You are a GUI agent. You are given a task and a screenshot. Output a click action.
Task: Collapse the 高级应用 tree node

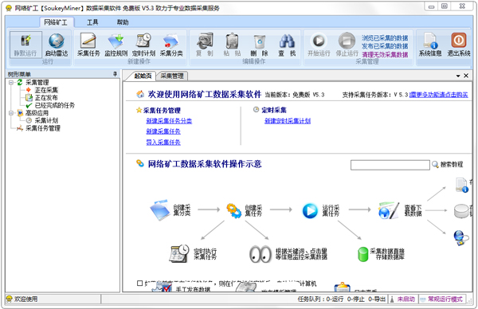click(x=11, y=113)
